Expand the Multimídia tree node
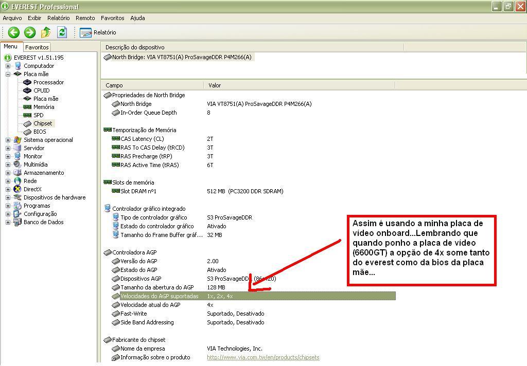This screenshot has height=366, width=527. coord(8,164)
